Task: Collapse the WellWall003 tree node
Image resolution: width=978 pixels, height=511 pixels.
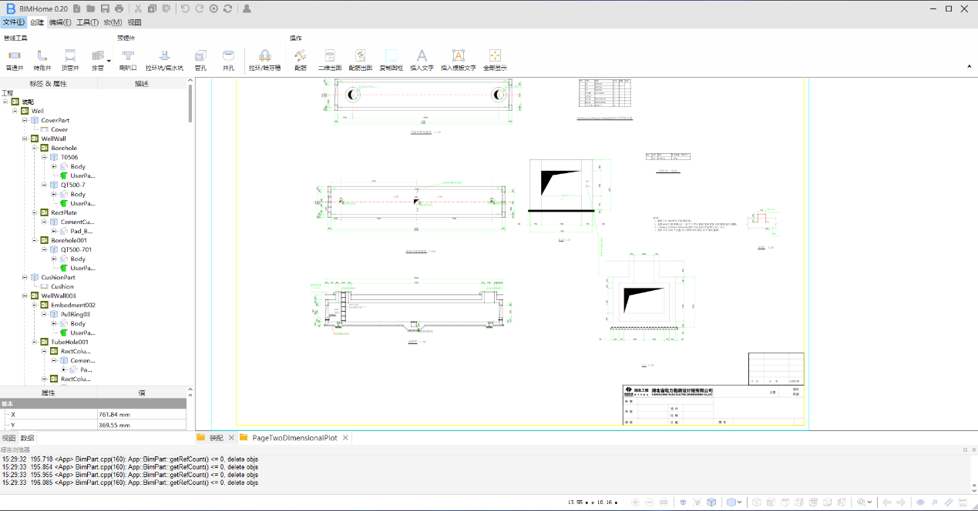Action: click(25, 296)
